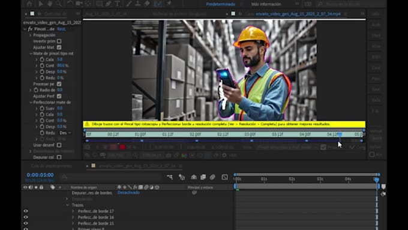Open the Cola de procesamiento tab
Screen dimensions: 408x230
click(x=51, y=166)
